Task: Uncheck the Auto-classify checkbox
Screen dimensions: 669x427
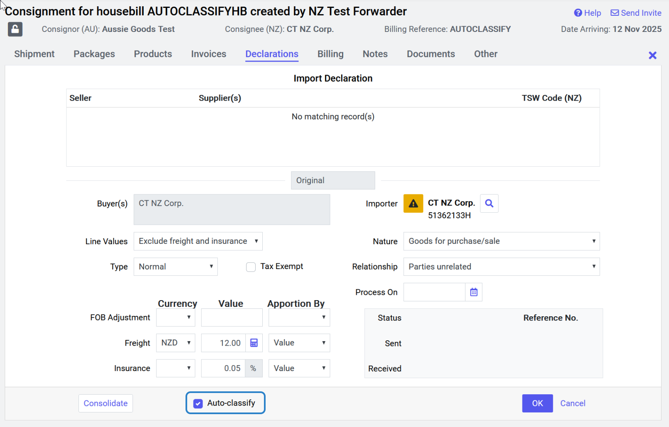Action: coord(198,403)
